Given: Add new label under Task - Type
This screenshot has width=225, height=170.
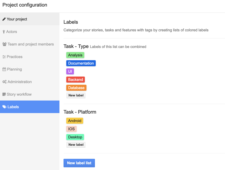Looking at the screenshot, I should tap(76, 95).
